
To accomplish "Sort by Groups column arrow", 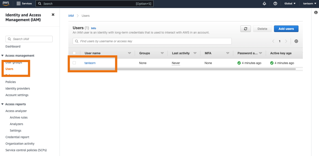I will click(x=162, y=53).
